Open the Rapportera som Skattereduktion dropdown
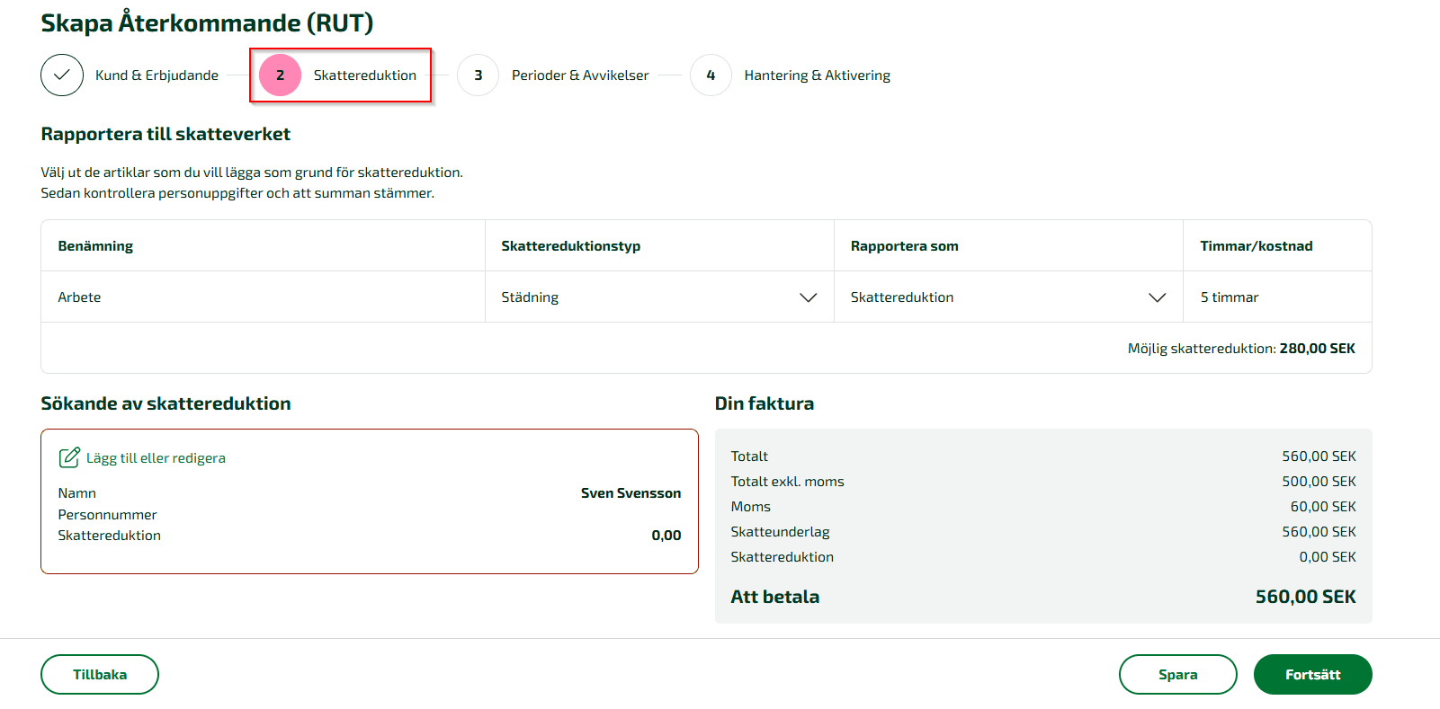 point(1008,297)
